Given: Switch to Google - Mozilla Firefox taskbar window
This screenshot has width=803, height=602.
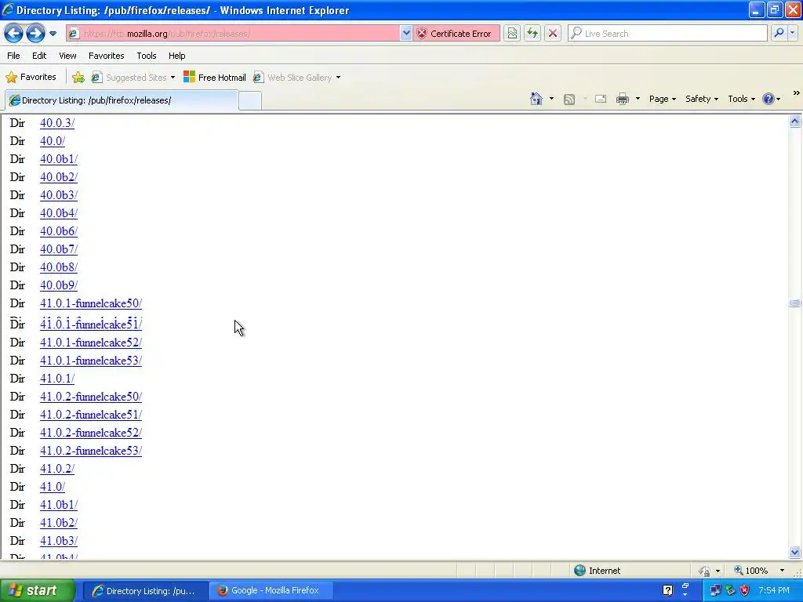Looking at the screenshot, I should point(271,591).
